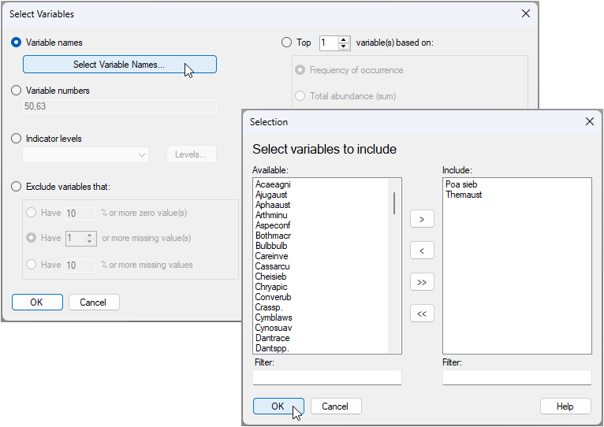Select Bothmacr in the Available list
Screen dimensions: 604x427
tap(273, 236)
